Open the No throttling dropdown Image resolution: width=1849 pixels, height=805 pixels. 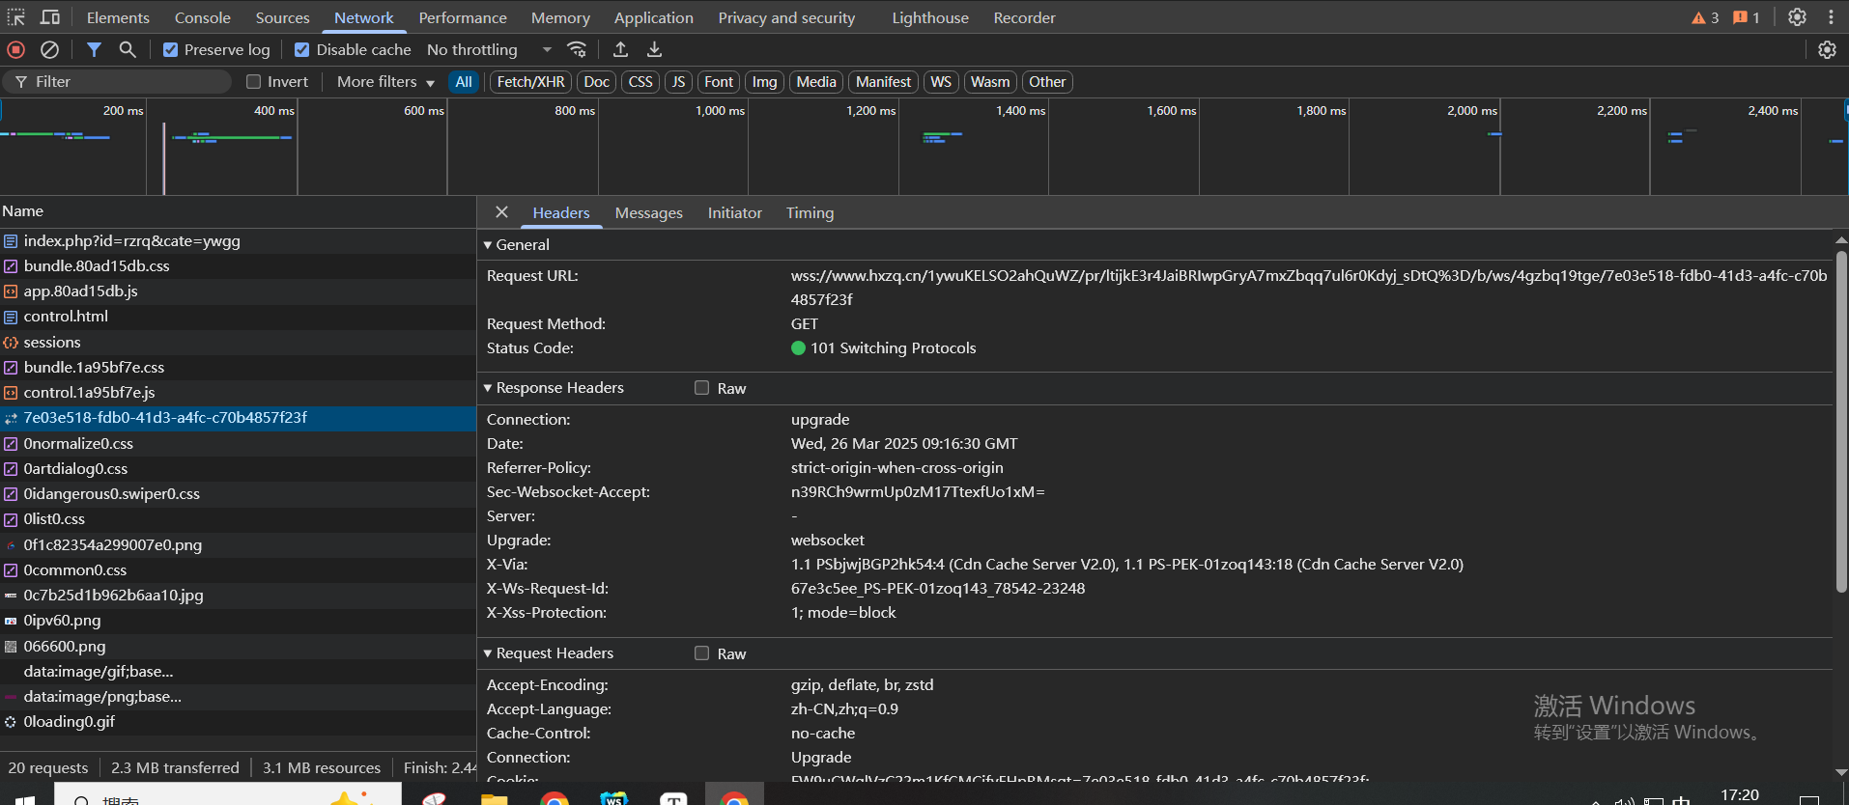(489, 50)
